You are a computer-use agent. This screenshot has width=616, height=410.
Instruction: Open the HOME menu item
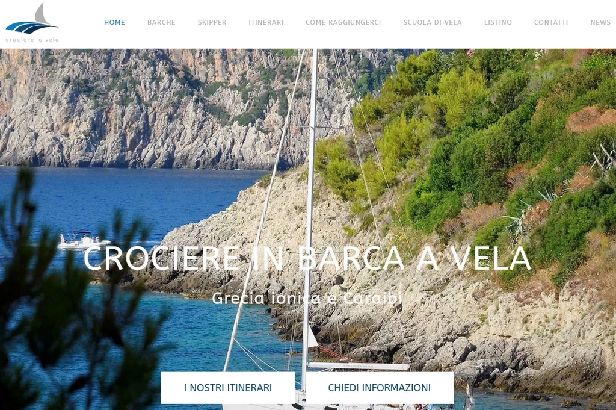114,22
